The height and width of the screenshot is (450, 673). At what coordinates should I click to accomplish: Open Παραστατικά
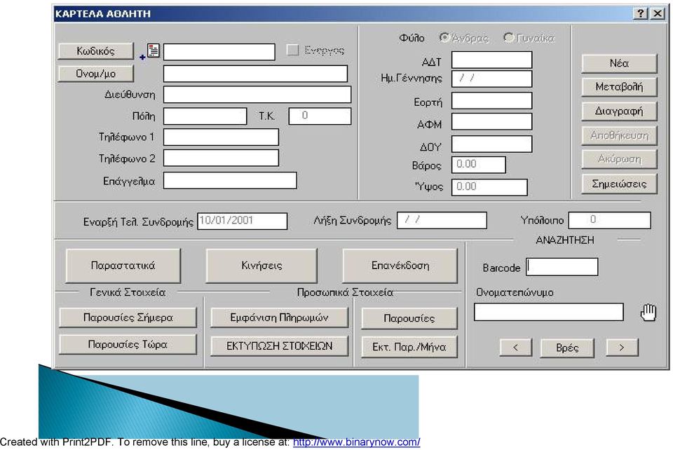coord(123,266)
